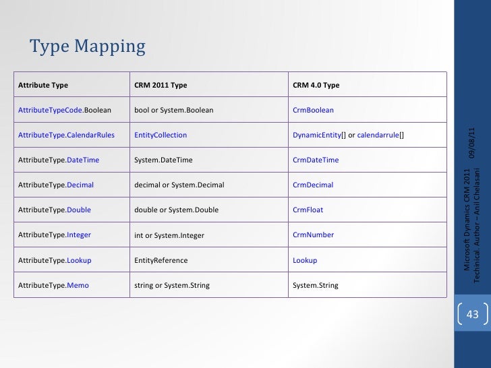Select the 'System.String' cell in CRM 4.0 column

[x=368, y=285]
